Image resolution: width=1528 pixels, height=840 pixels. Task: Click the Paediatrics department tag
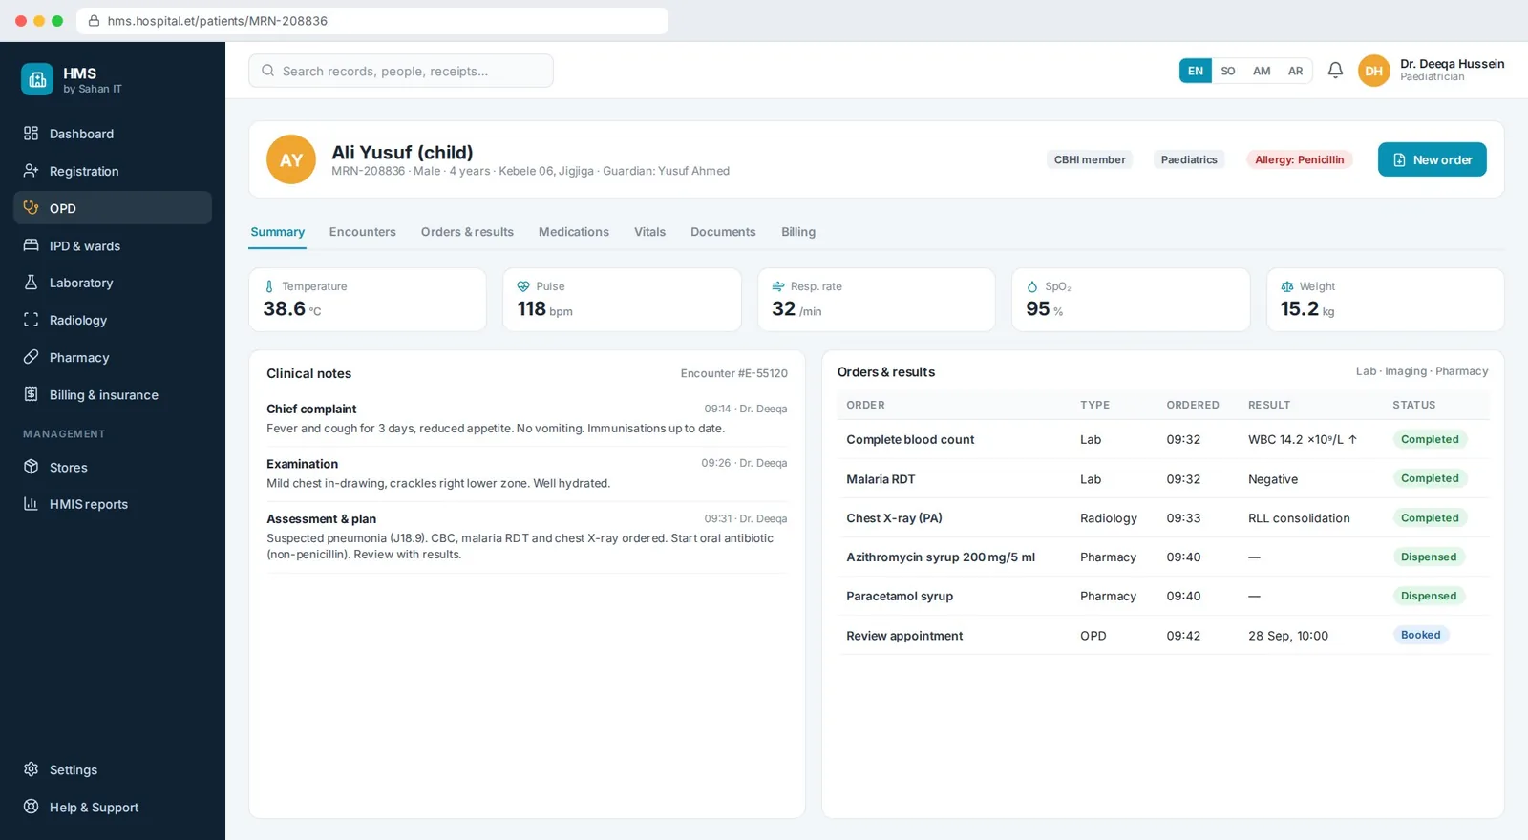click(x=1189, y=159)
